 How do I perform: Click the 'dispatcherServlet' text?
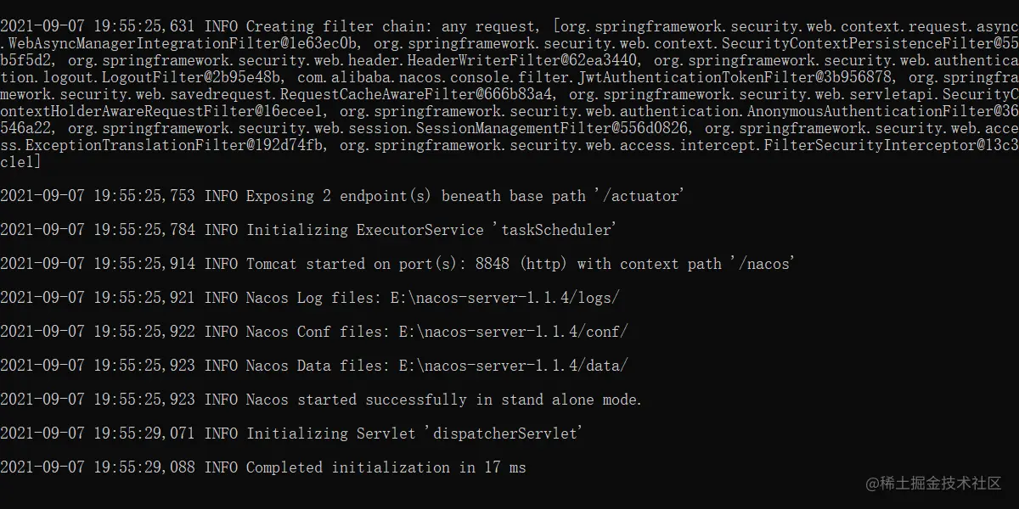click(503, 433)
